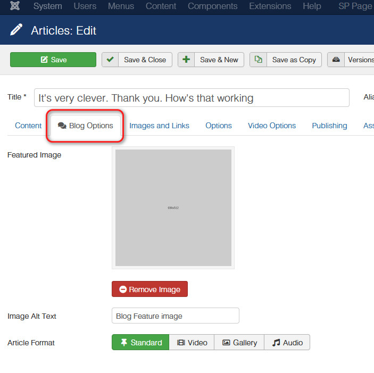Click the Image Alt Text field

coord(176,316)
